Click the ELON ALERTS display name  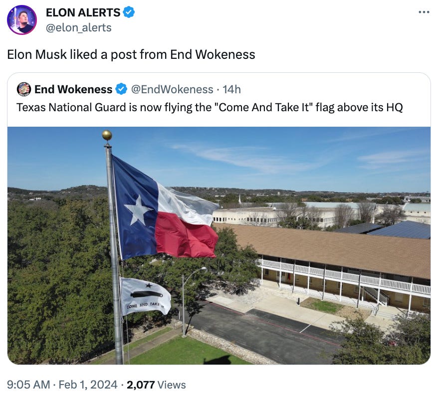(83, 12)
